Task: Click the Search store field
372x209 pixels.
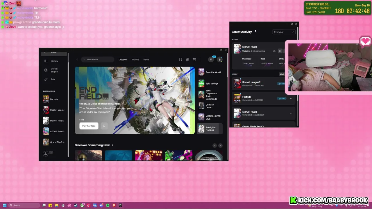Action: click(x=98, y=60)
